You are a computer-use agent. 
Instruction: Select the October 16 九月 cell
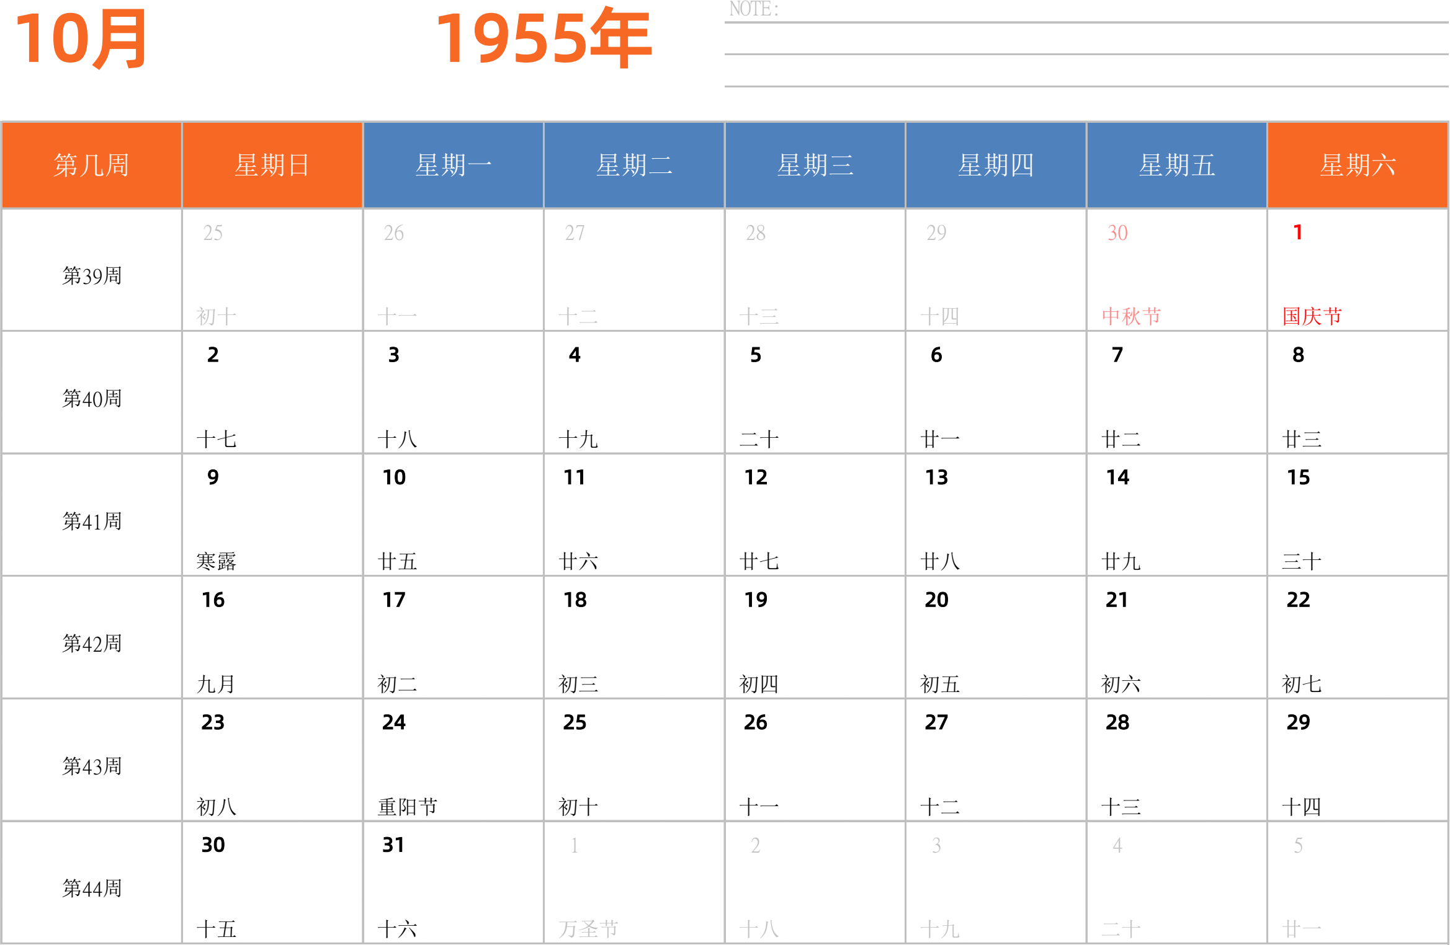[272, 638]
